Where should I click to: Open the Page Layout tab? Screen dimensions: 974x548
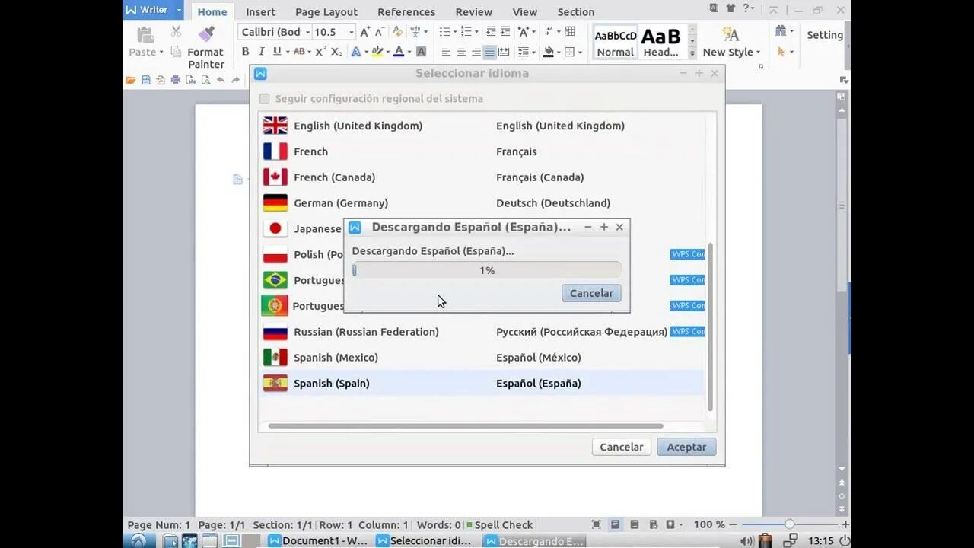(x=326, y=11)
